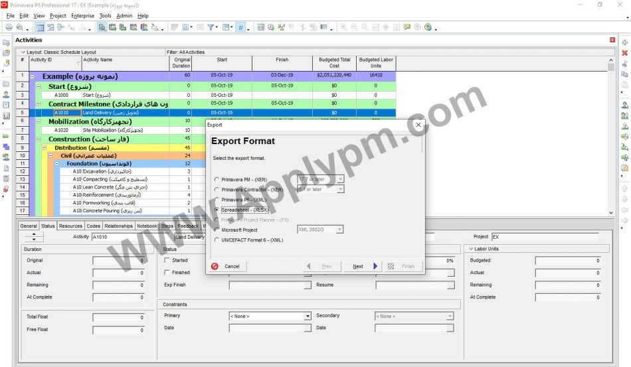Switch to Gantt chart view icon

[x=50, y=27]
